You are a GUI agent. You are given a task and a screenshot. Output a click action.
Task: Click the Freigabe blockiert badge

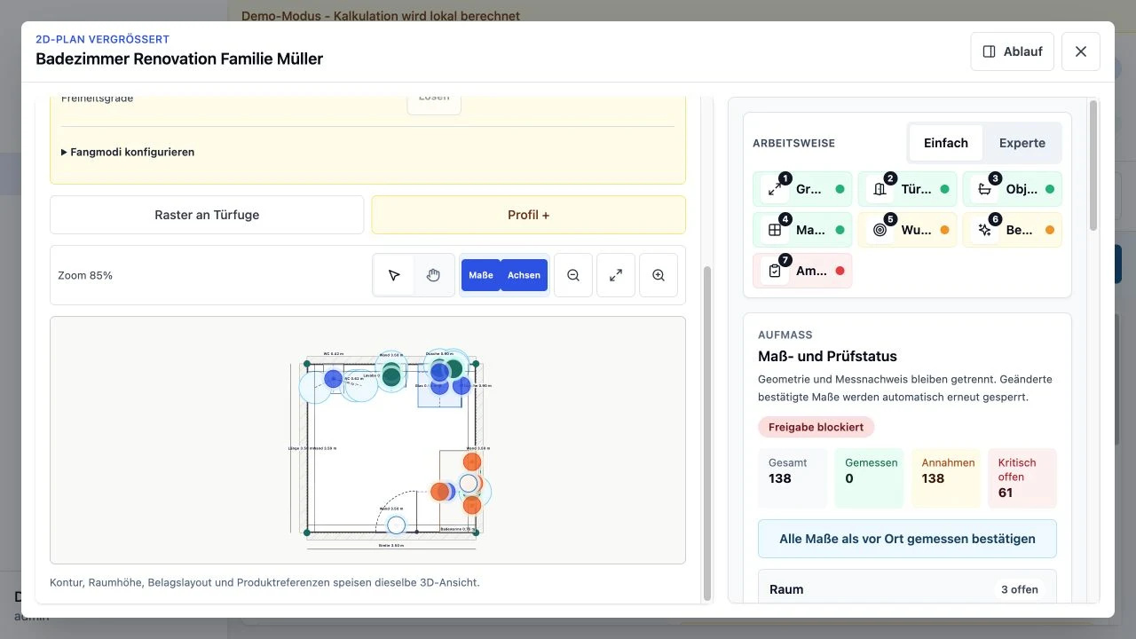tap(816, 427)
